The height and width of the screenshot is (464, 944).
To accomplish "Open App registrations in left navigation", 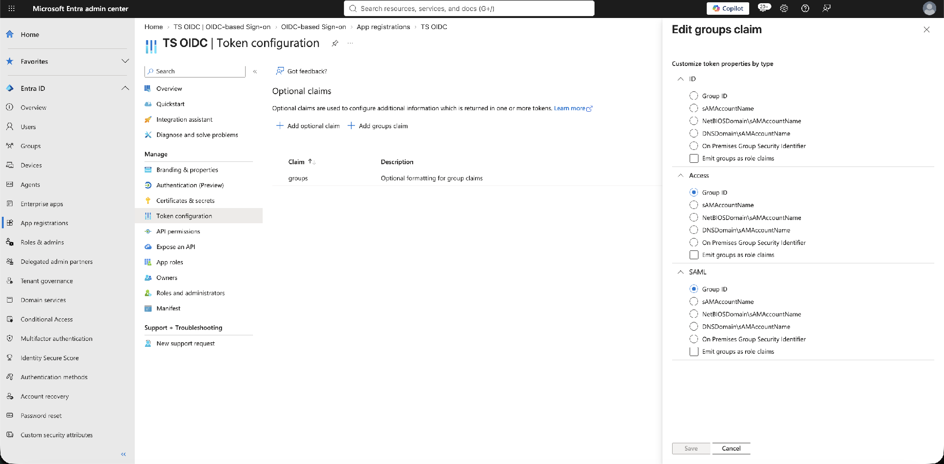I will pyautogui.click(x=44, y=223).
